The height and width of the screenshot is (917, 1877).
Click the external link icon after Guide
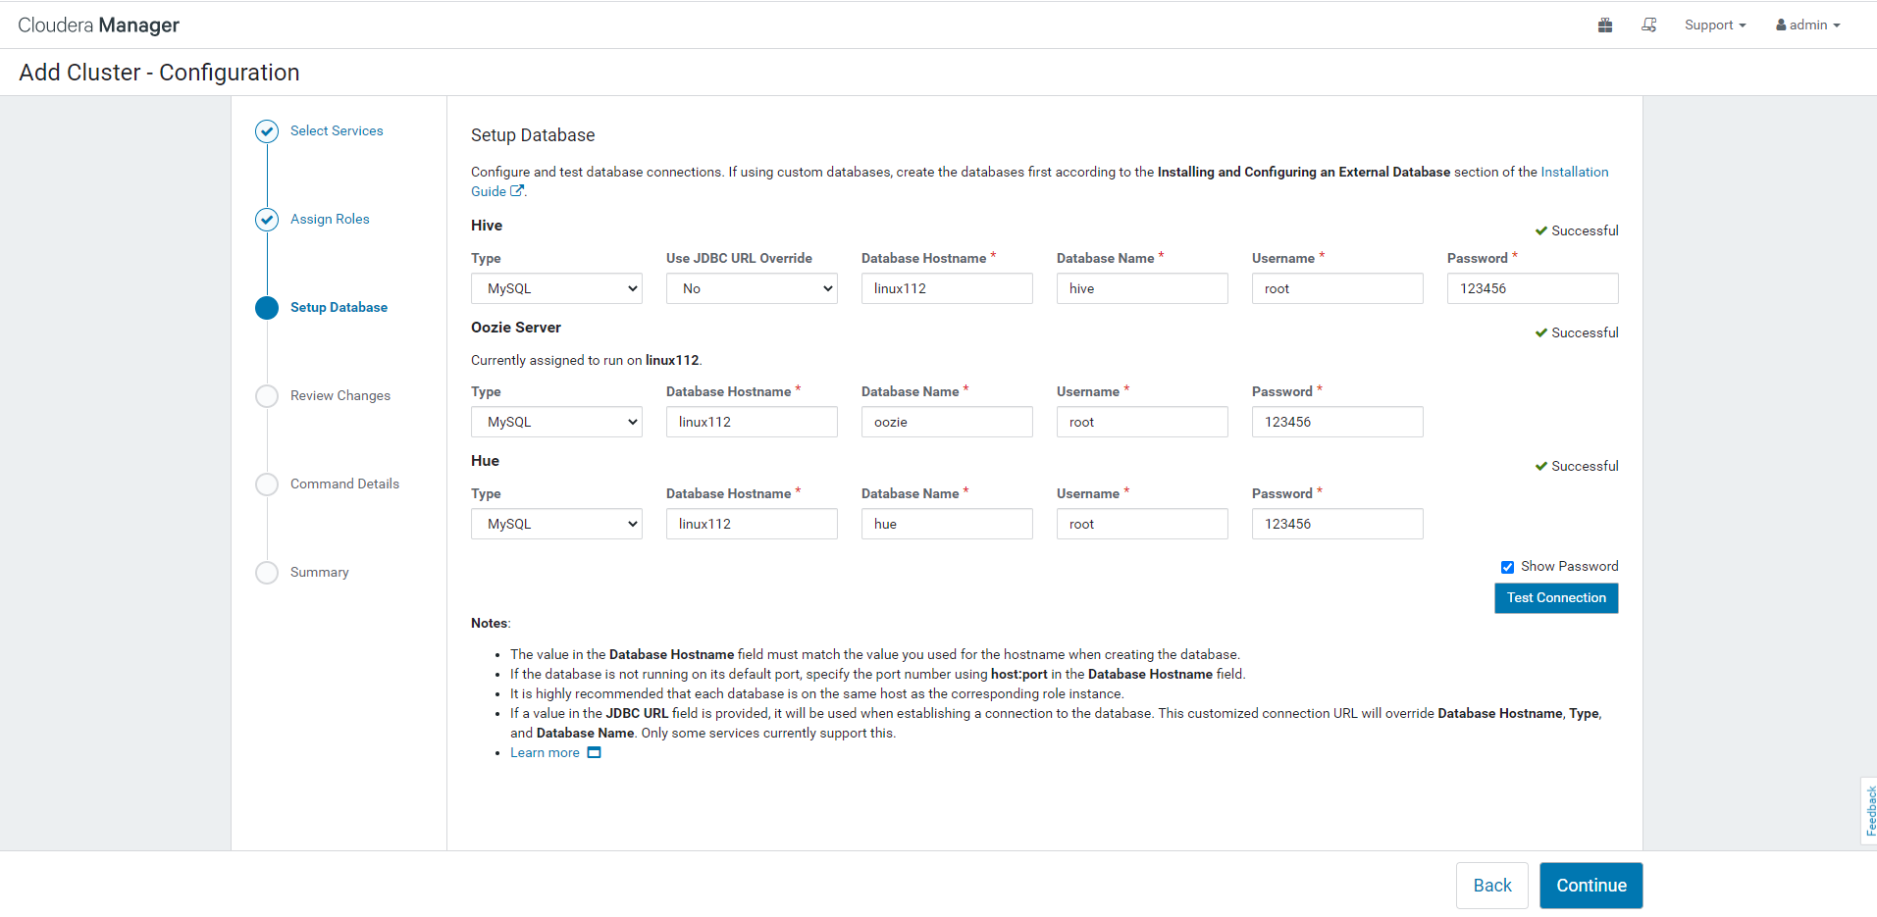[x=517, y=191]
